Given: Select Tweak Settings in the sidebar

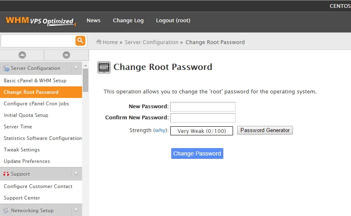Looking at the screenshot, I should coord(22,150).
